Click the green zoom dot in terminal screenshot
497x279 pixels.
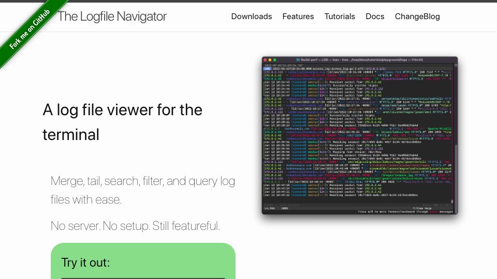pos(275,60)
